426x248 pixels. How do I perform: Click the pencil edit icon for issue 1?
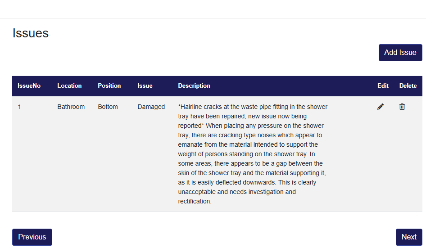381,107
